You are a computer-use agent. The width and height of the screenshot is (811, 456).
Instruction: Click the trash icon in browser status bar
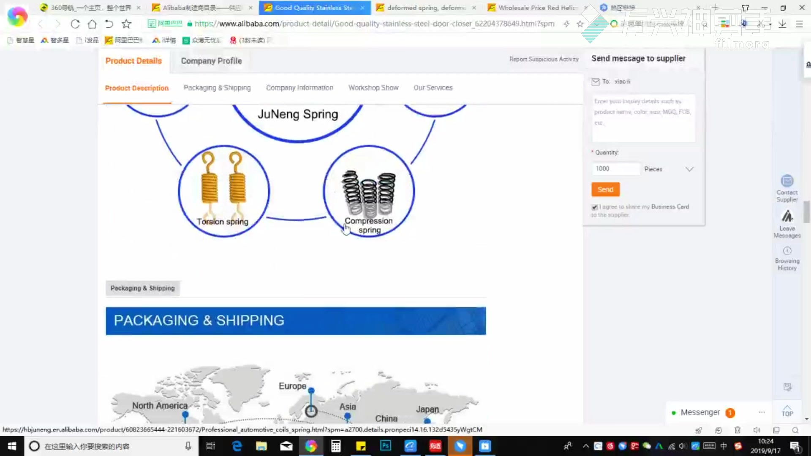click(738, 430)
